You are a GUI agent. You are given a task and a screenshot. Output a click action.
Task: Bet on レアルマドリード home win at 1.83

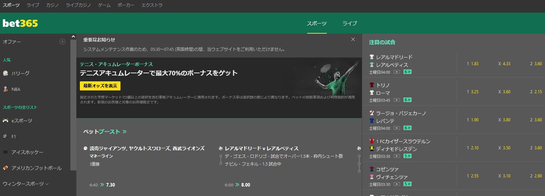pos(472,64)
